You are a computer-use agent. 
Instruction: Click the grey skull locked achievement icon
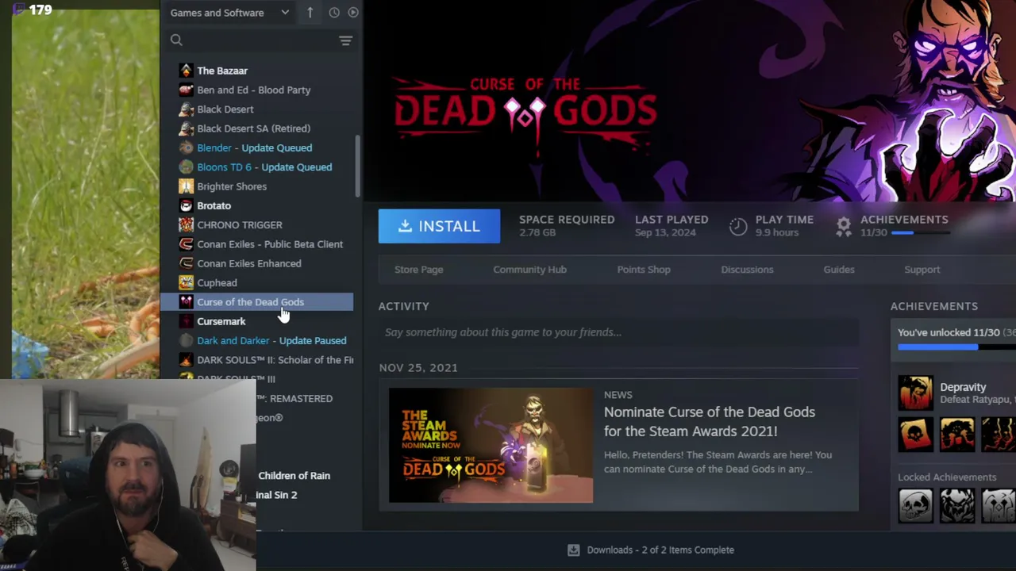tap(915, 505)
